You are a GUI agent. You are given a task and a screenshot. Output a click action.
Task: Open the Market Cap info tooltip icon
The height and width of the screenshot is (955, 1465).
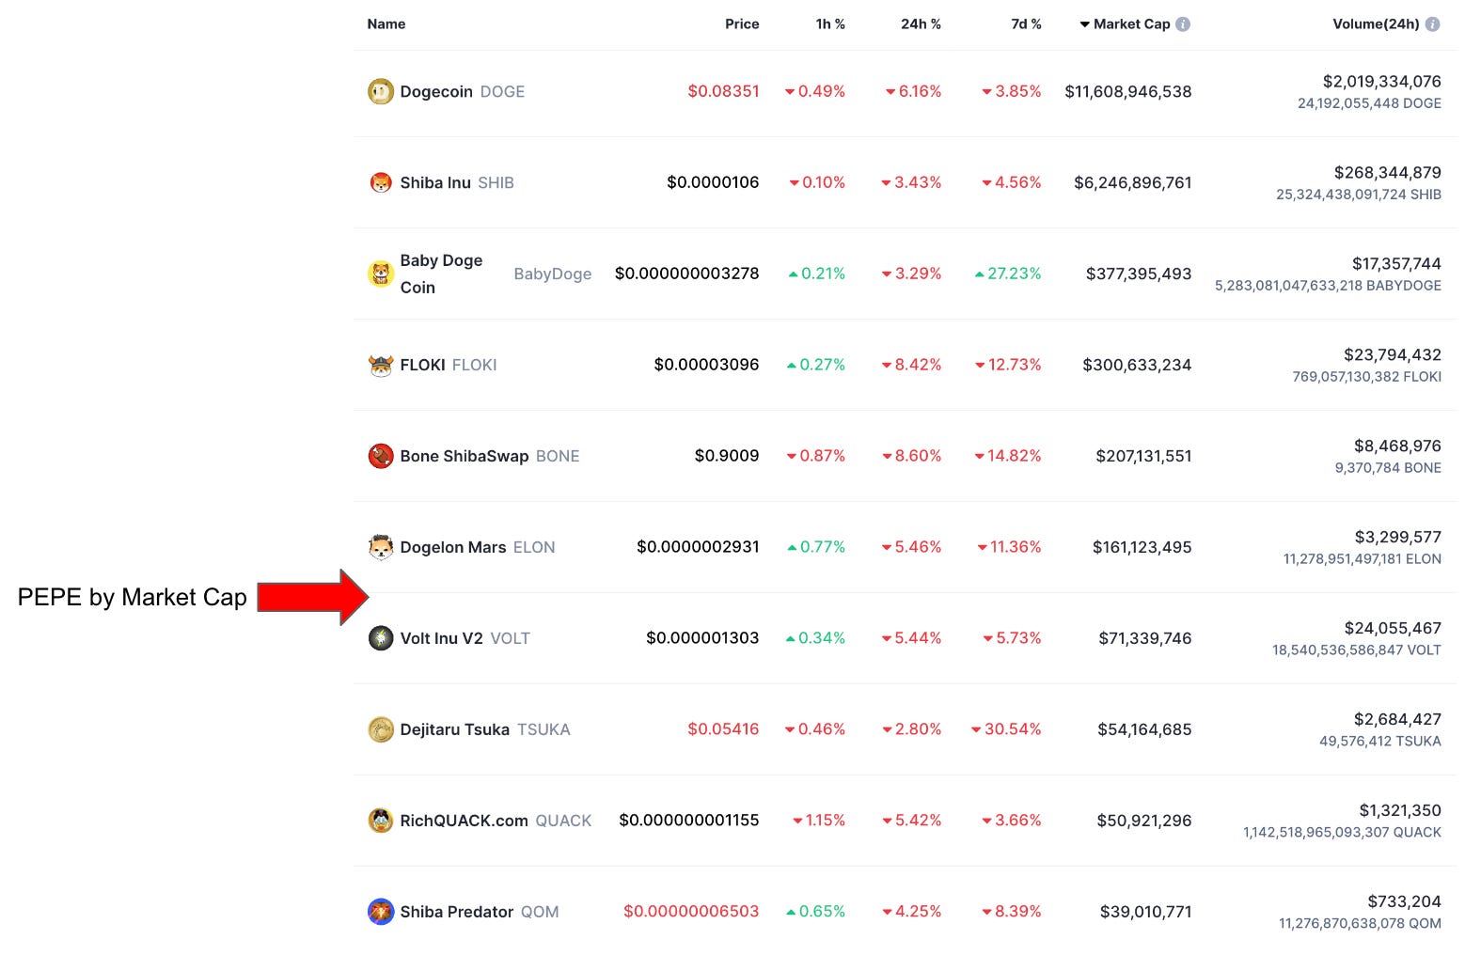1185,23
